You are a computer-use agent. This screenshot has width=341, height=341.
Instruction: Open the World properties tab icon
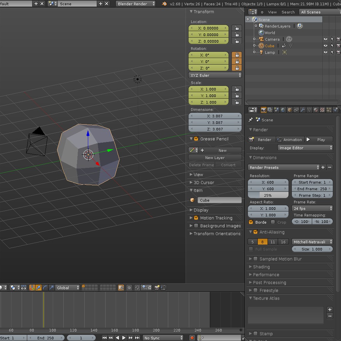(x=283, y=110)
